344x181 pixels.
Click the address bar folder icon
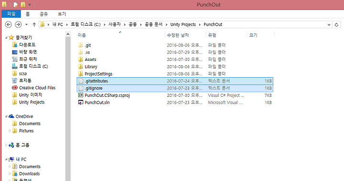[x=43, y=24]
